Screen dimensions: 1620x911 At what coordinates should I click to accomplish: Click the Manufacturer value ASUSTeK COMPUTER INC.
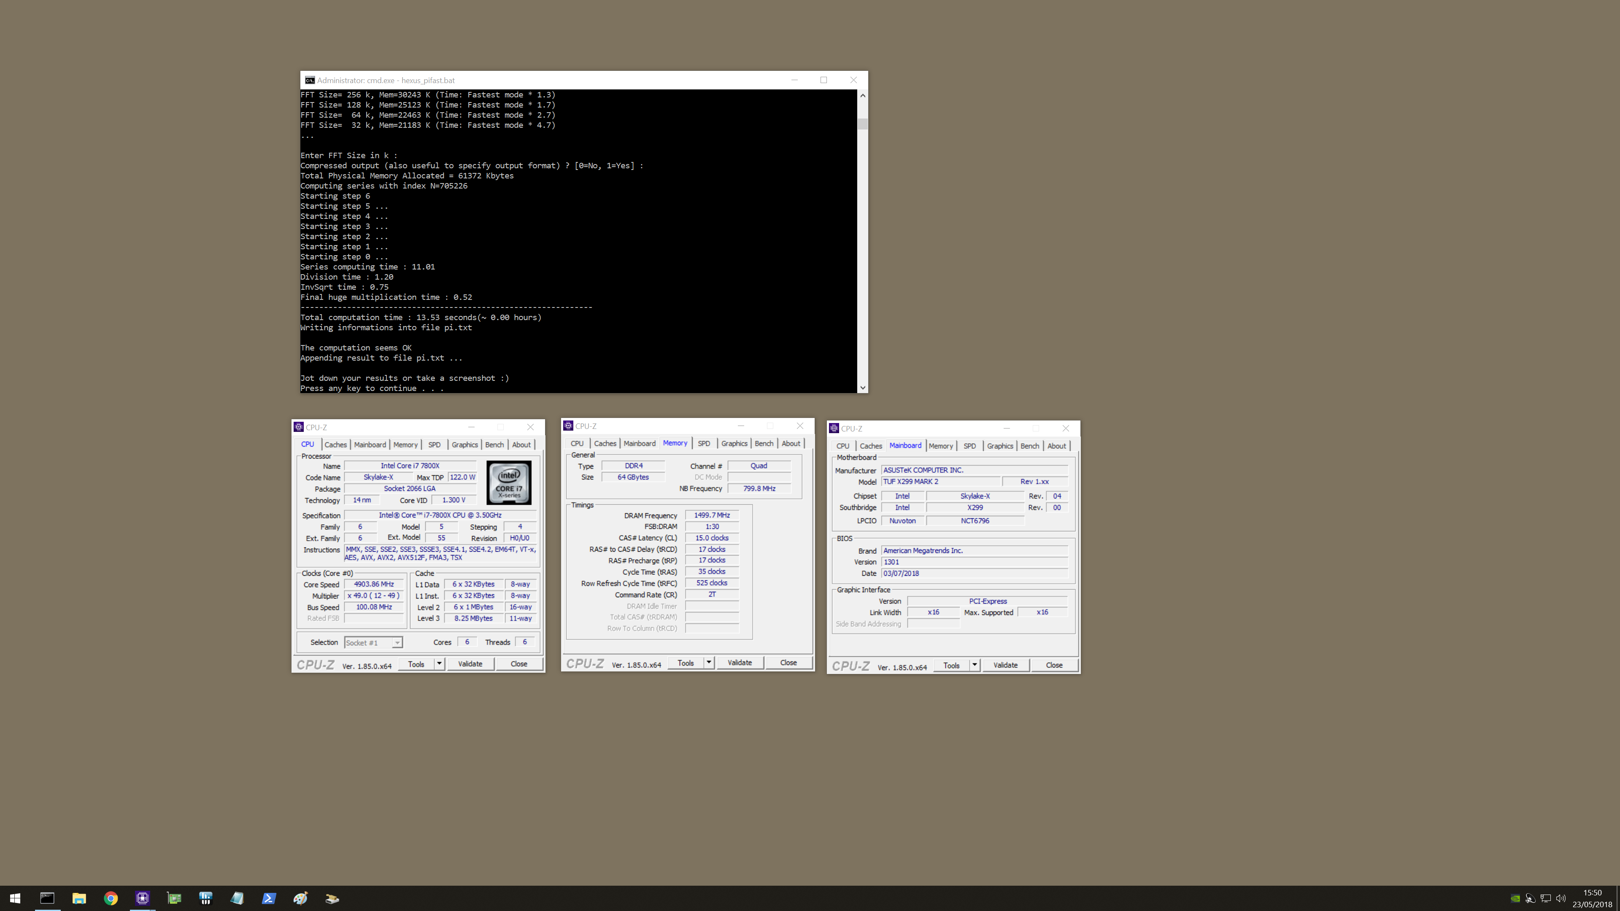pyautogui.click(x=975, y=470)
